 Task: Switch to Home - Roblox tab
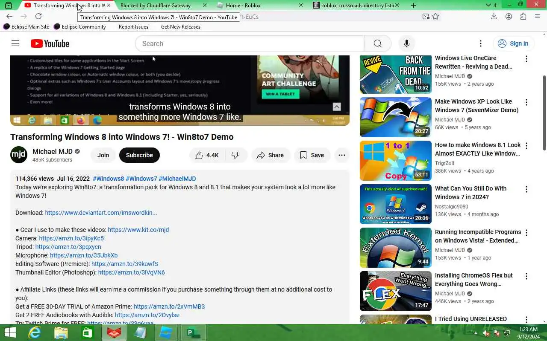(260, 5)
